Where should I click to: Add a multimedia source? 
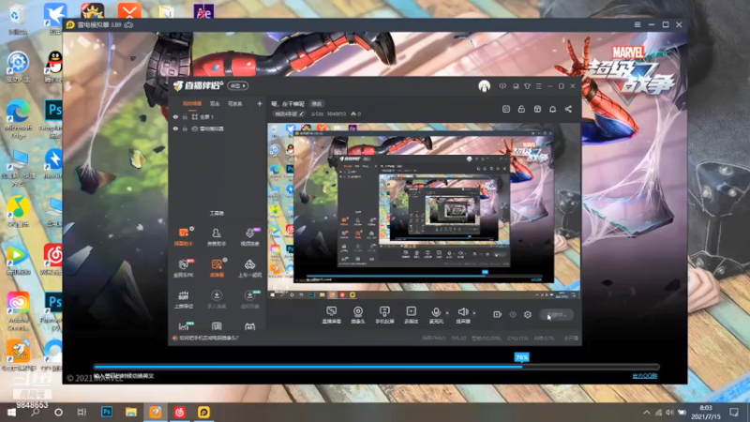point(412,315)
